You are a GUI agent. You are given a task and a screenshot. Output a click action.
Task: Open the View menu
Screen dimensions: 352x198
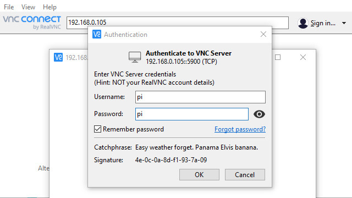click(x=28, y=7)
